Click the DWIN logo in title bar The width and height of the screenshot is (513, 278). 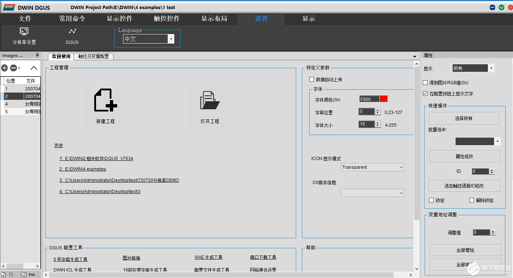9,7
